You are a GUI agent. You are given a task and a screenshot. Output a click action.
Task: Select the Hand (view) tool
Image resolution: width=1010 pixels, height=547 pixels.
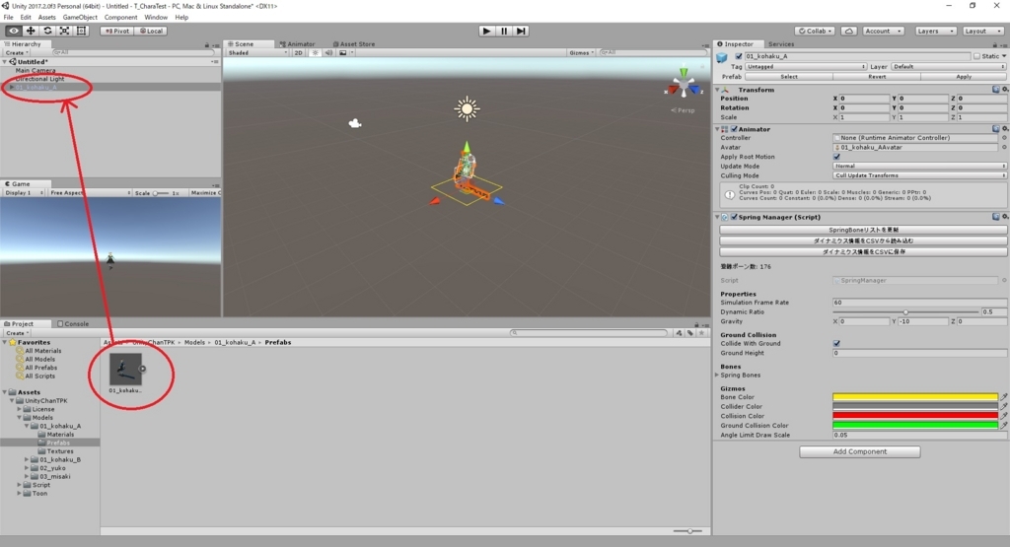coord(13,31)
